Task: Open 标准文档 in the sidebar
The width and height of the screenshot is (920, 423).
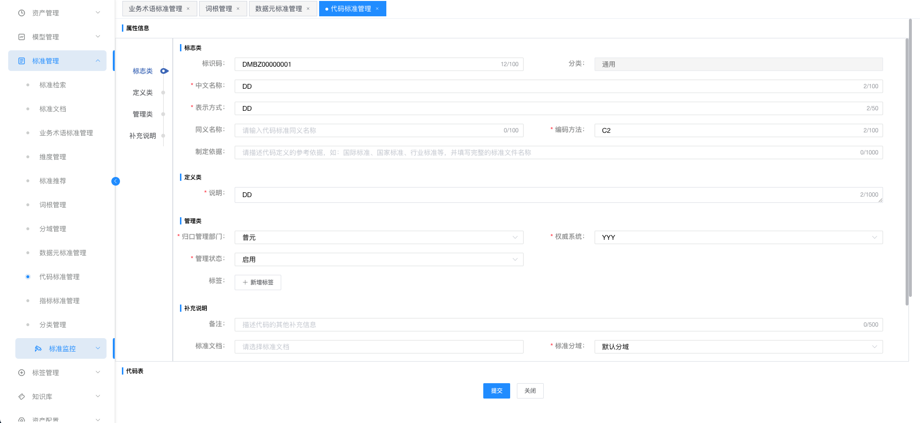Action: pos(53,109)
